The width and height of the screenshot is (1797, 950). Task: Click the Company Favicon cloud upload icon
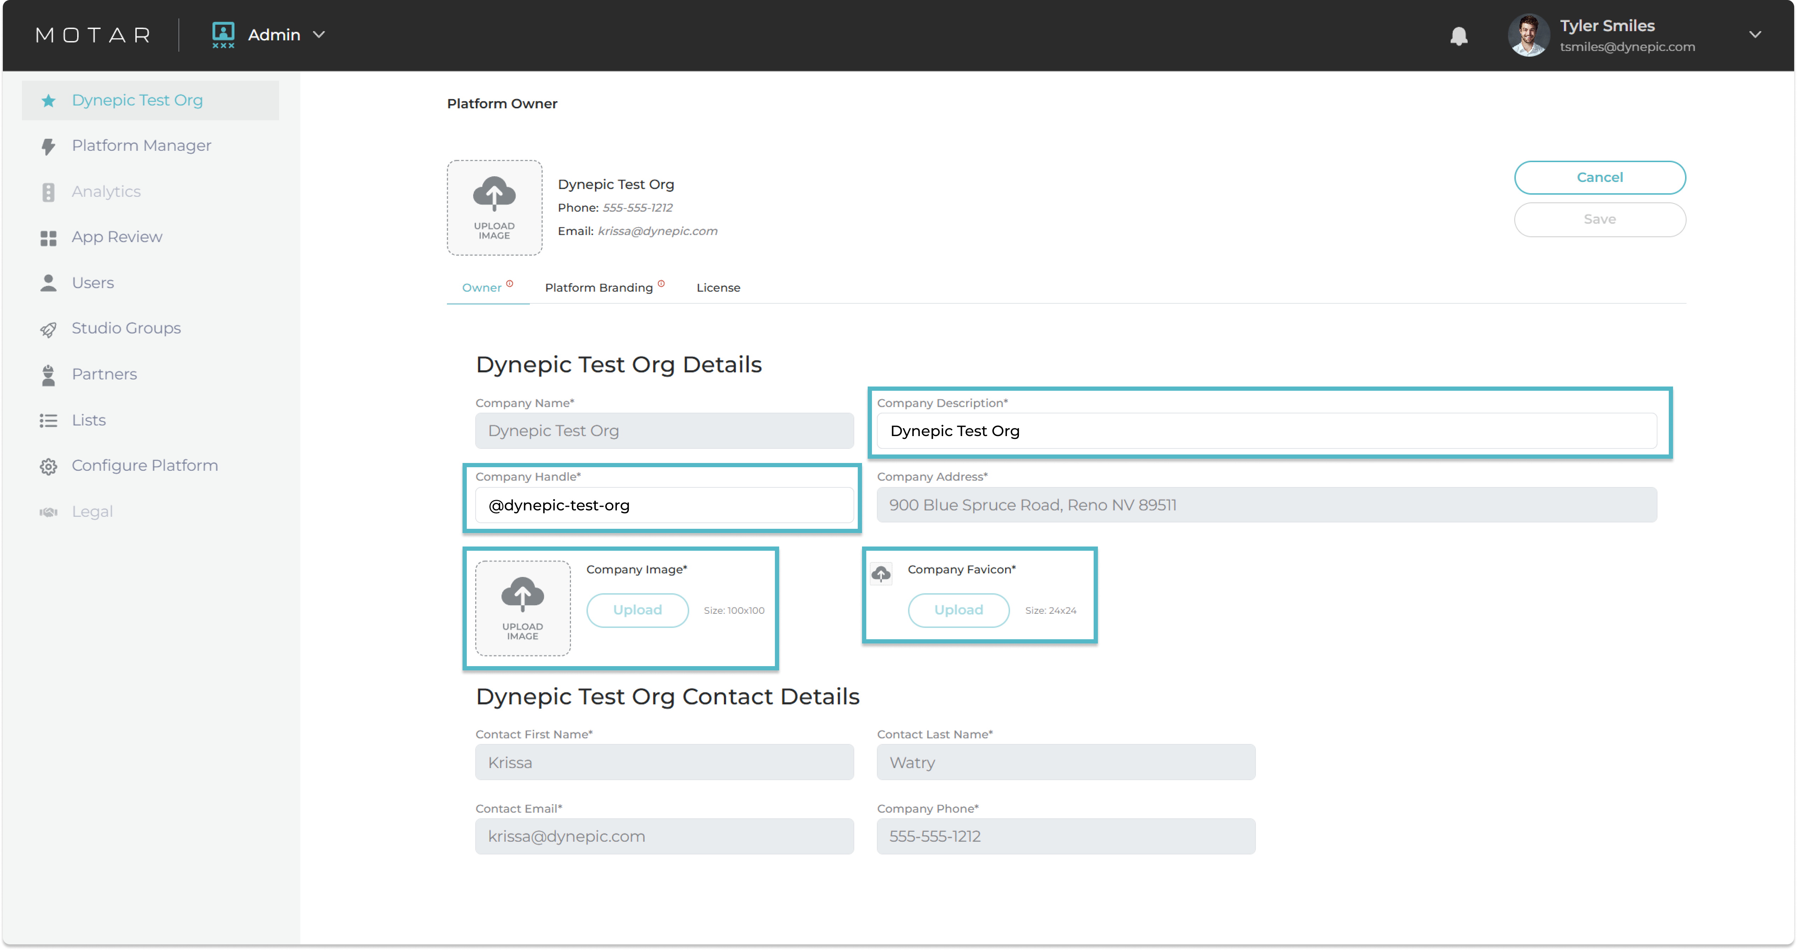(881, 574)
